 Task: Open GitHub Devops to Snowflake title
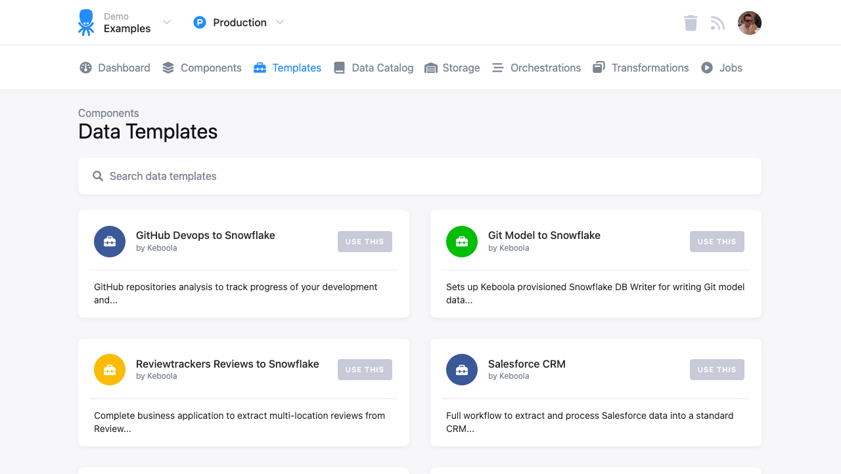(206, 235)
